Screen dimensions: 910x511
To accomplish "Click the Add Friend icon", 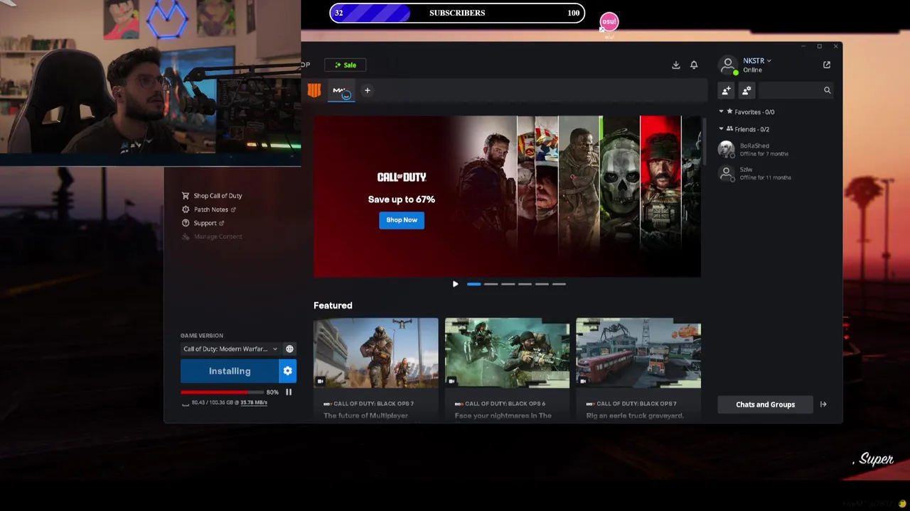I will [726, 90].
